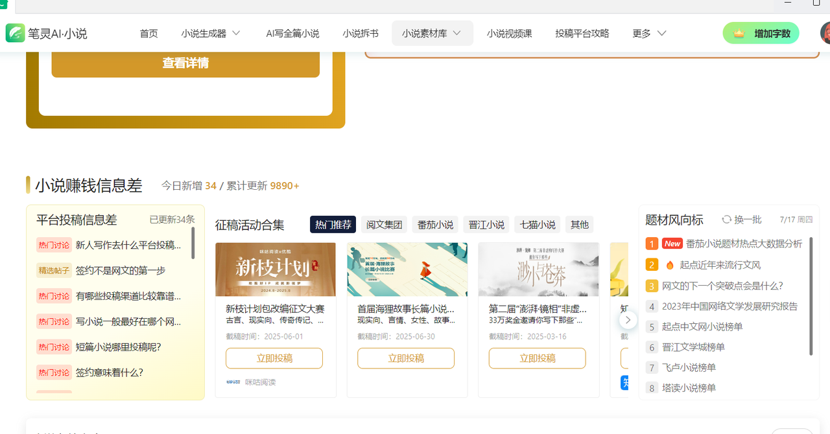
Task: Click the 已更新34条 label
Action: point(172,220)
